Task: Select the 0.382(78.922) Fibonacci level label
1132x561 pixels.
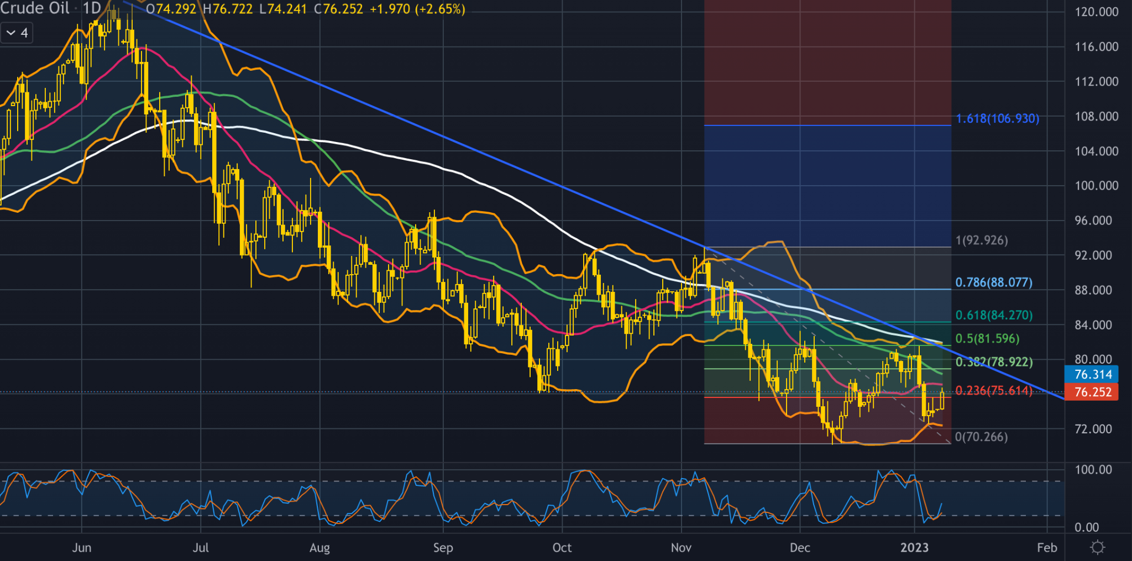Action: 994,362
